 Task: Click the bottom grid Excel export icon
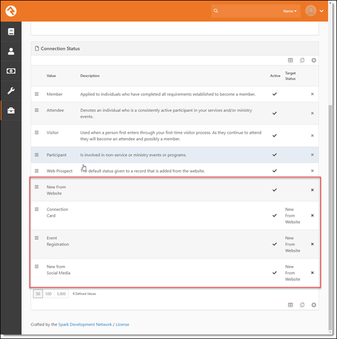pyautogui.click(x=290, y=305)
